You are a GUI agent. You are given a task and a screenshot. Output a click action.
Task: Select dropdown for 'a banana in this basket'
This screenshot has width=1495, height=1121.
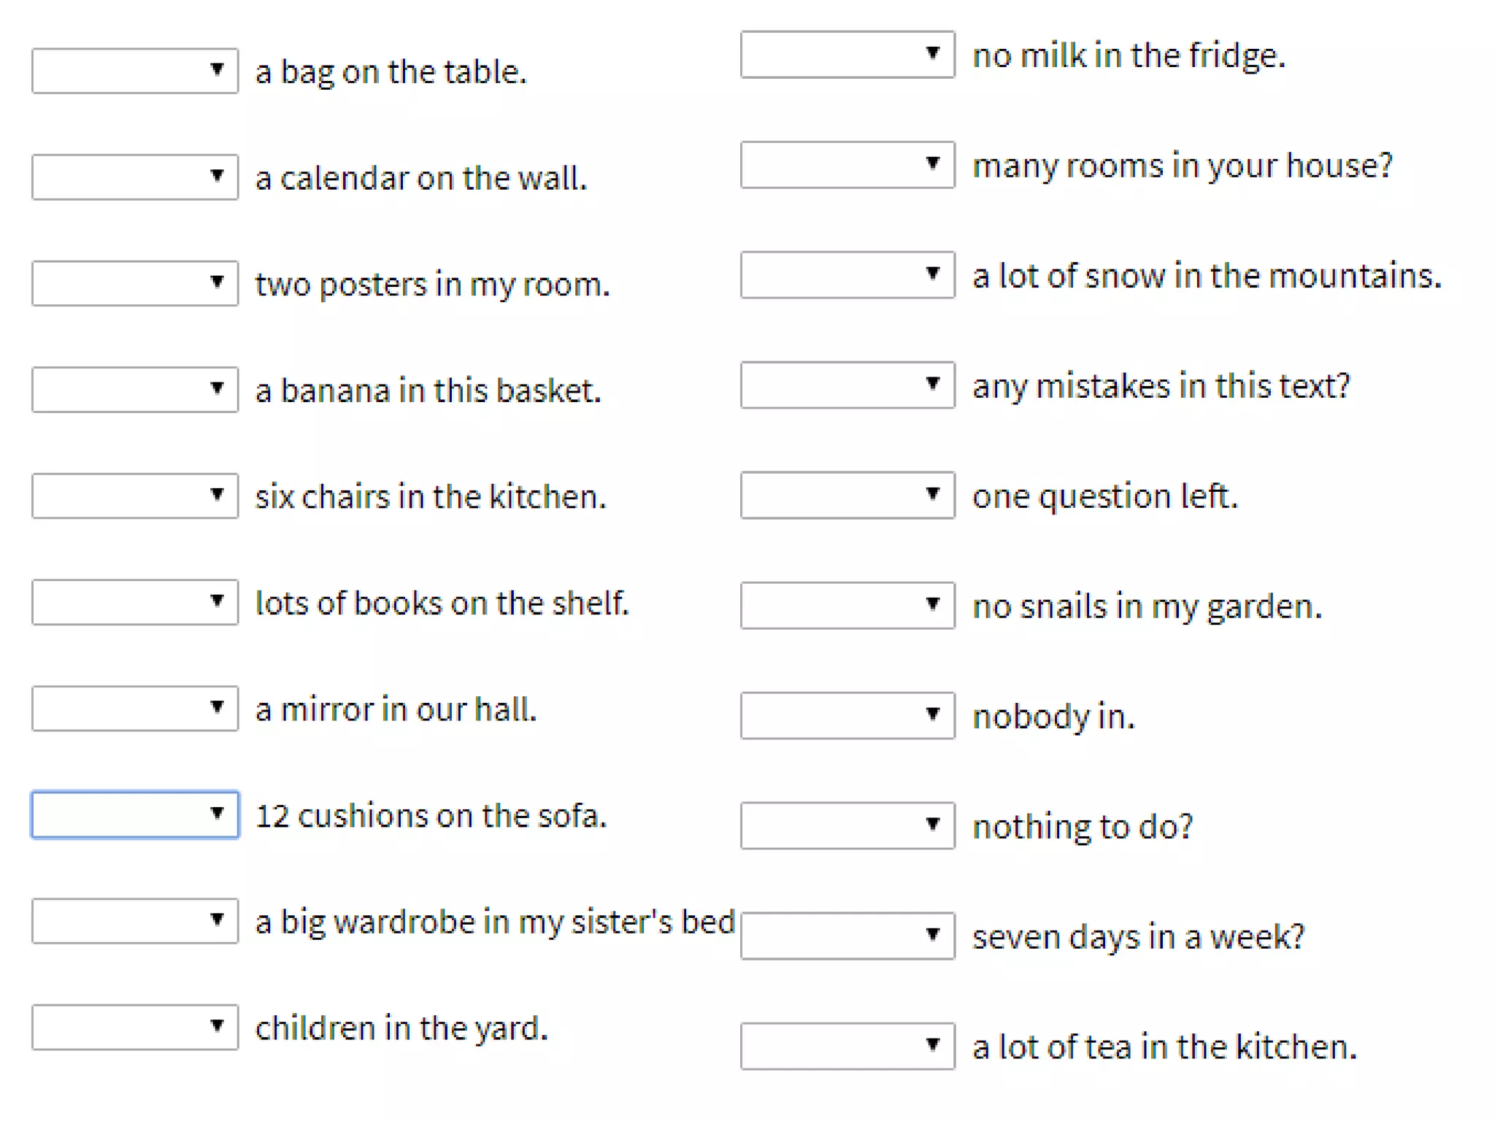pyautogui.click(x=135, y=390)
